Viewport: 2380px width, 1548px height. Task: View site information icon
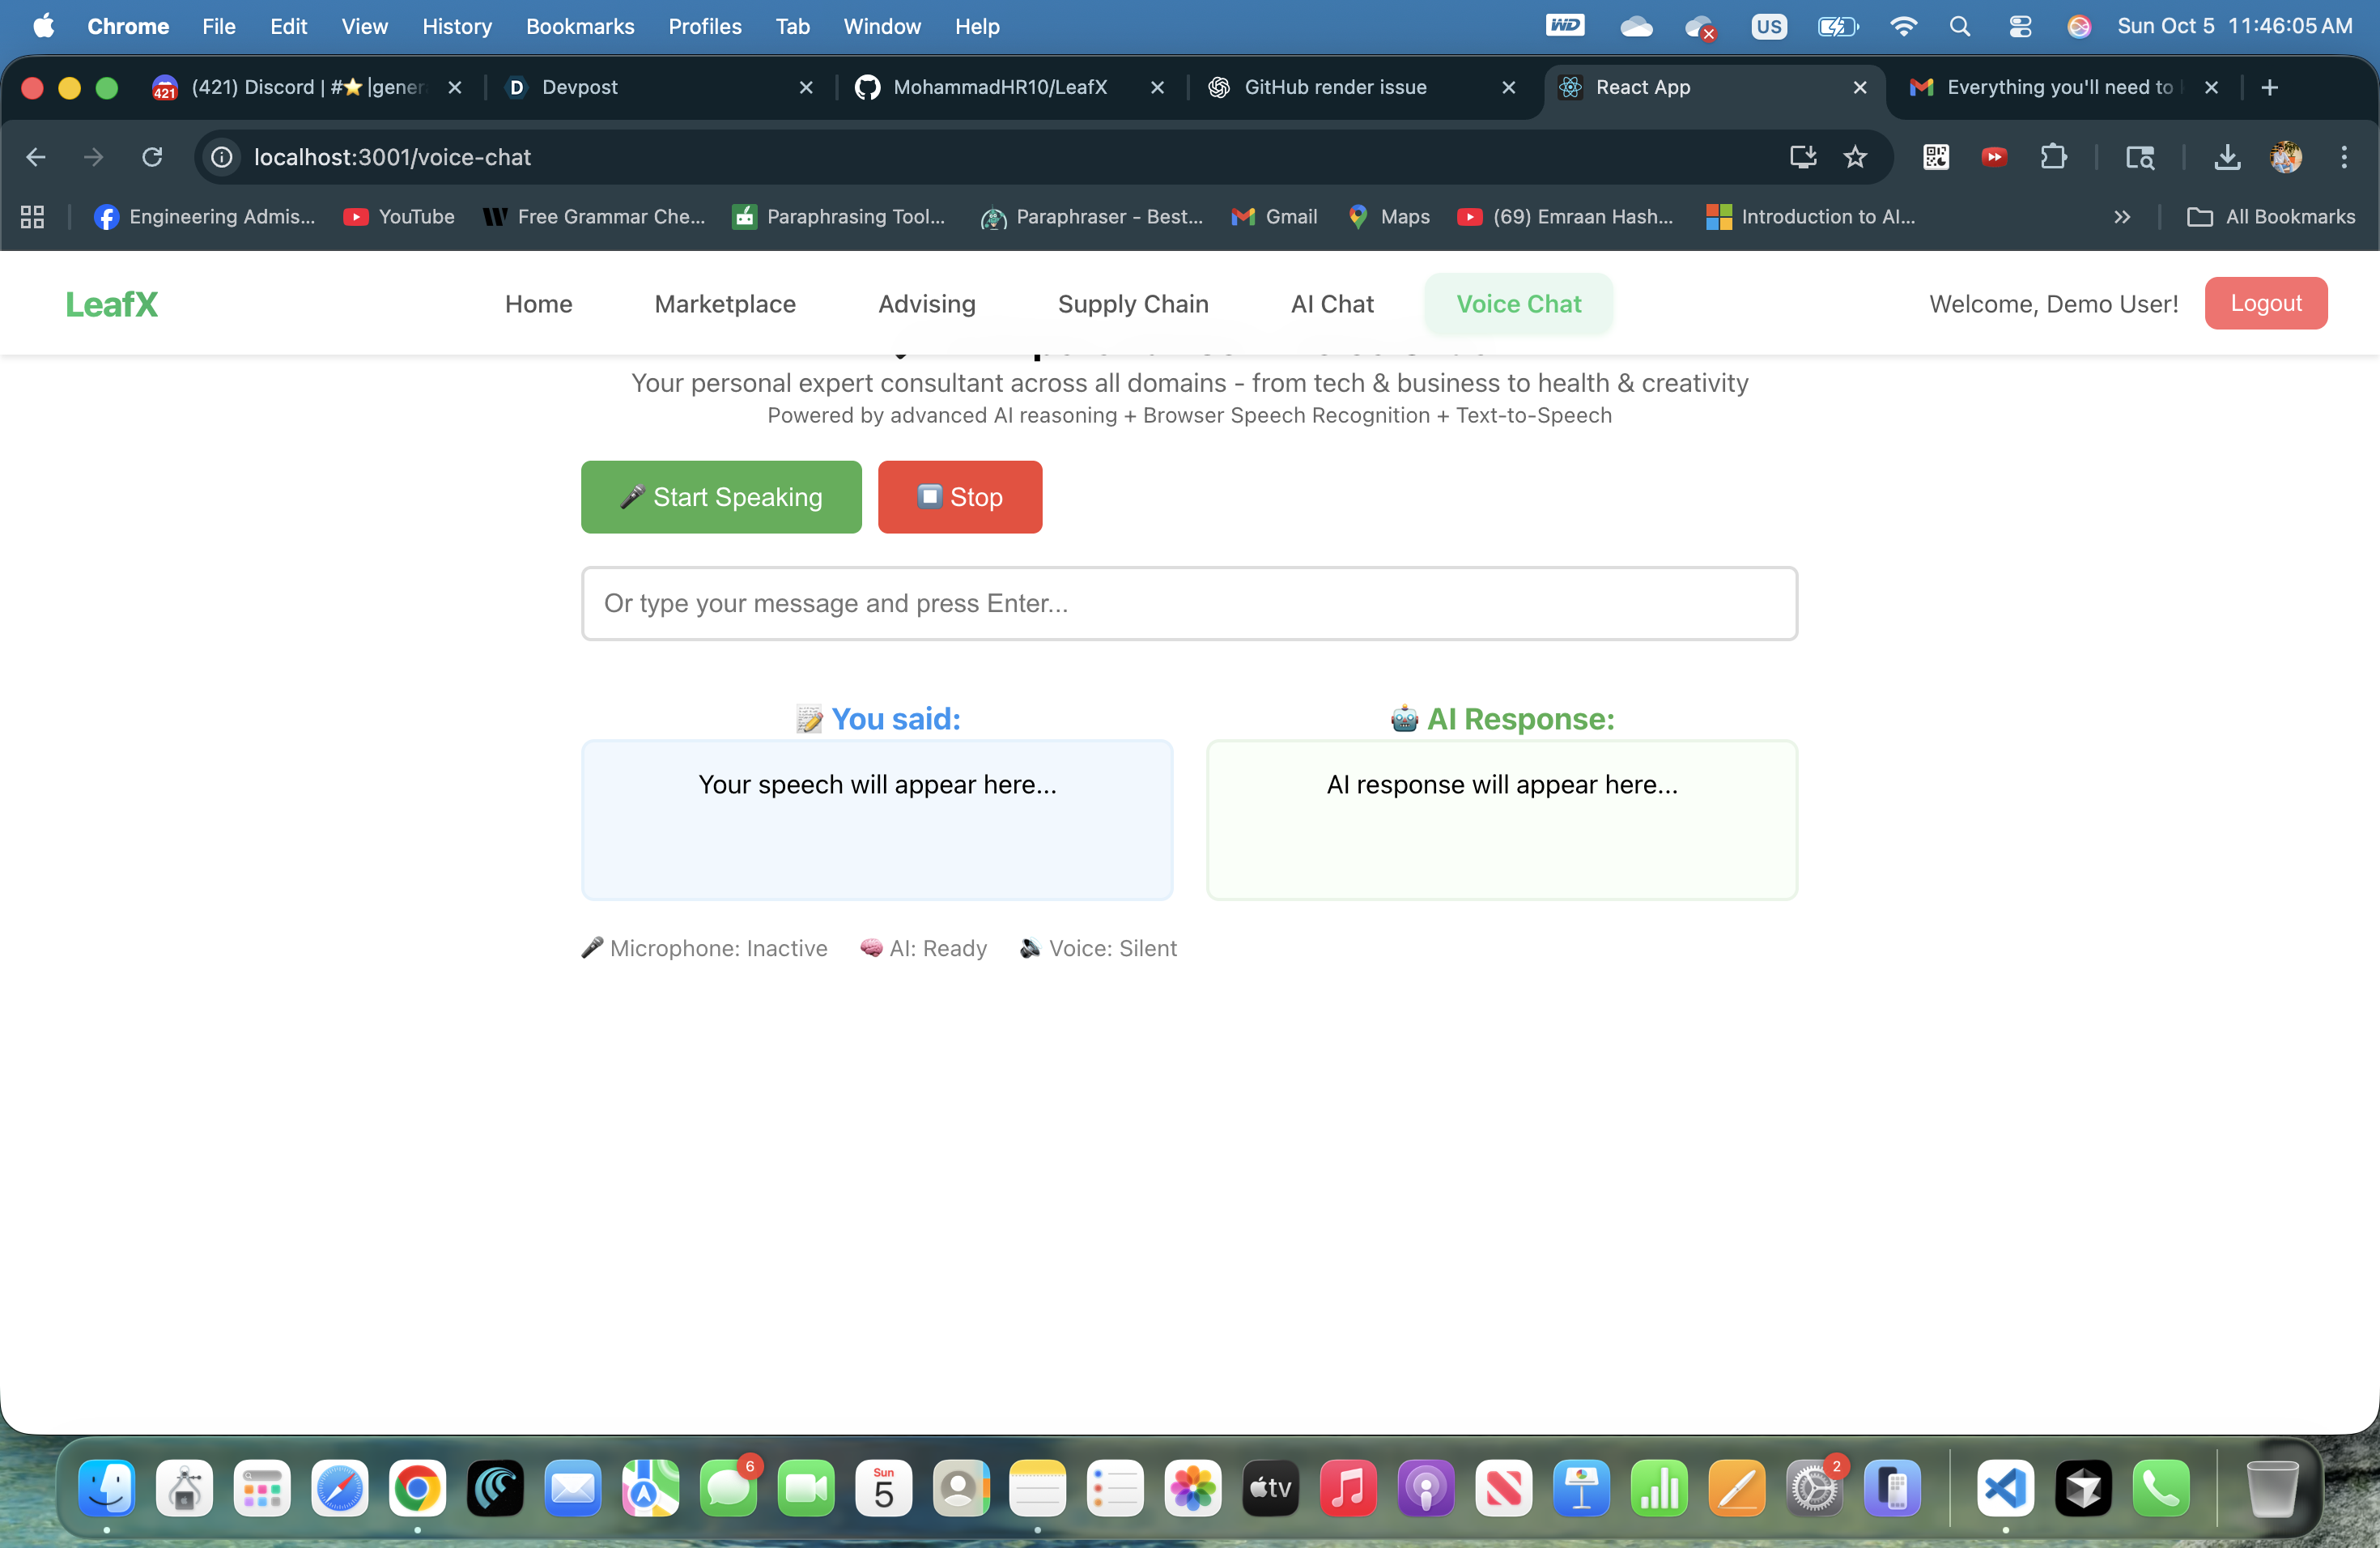[x=222, y=157]
